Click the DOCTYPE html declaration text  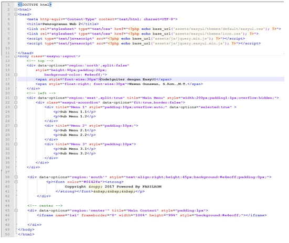click(x=35, y=5)
